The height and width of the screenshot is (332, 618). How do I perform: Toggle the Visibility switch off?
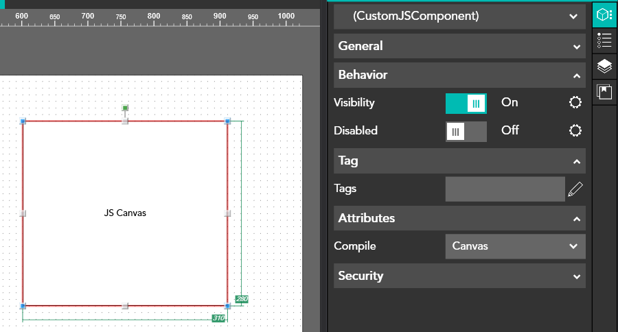pos(466,103)
